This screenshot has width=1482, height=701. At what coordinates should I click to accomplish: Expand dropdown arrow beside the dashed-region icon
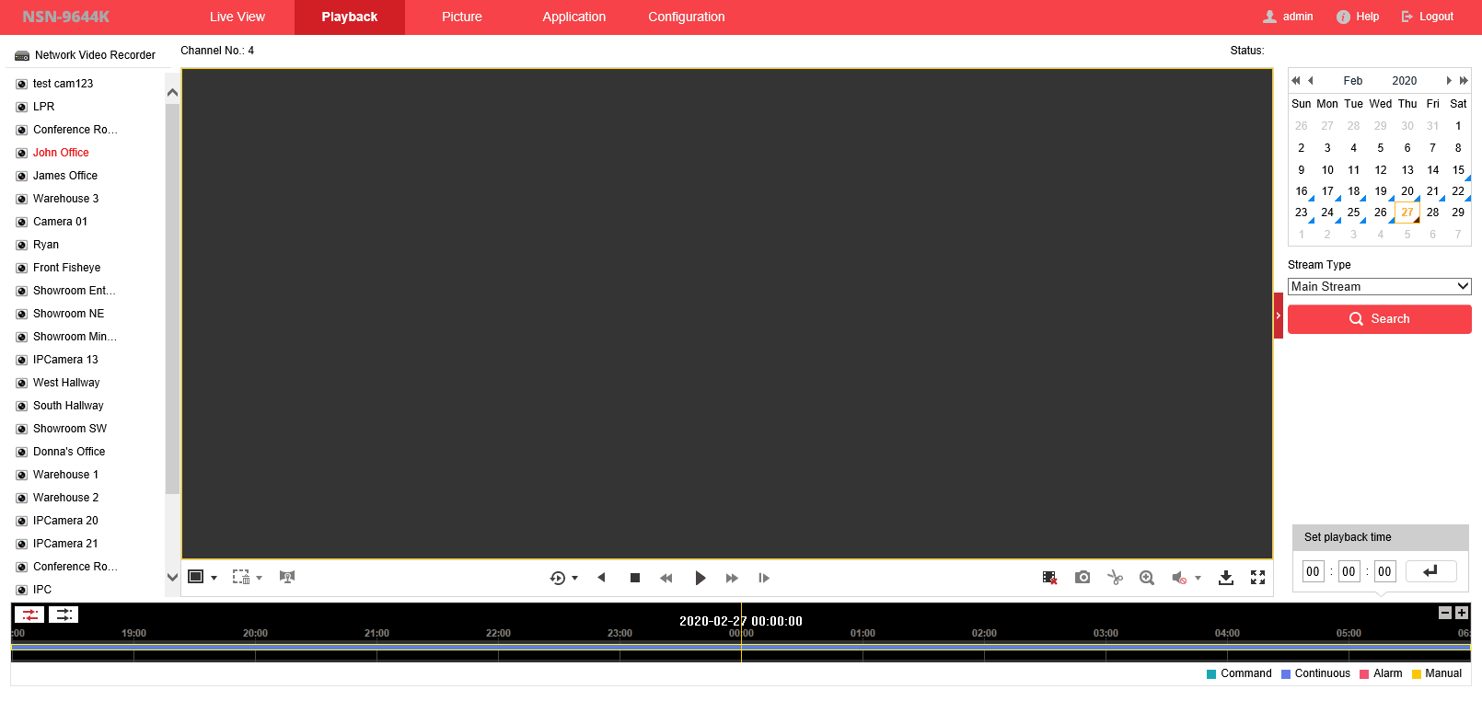(259, 578)
